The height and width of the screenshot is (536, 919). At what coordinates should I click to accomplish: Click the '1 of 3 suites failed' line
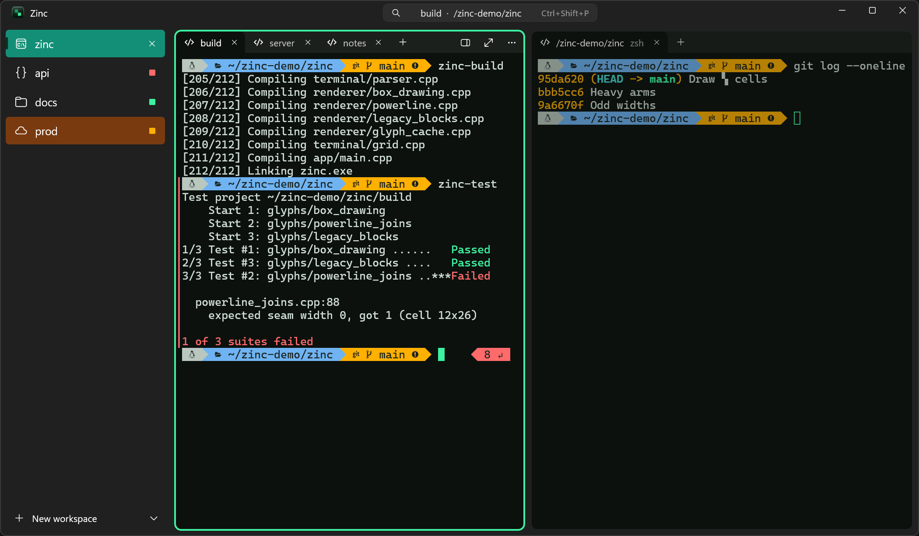coord(248,342)
